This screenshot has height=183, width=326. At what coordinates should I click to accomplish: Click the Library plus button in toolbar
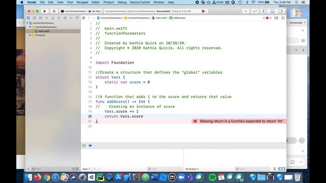[246, 11]
